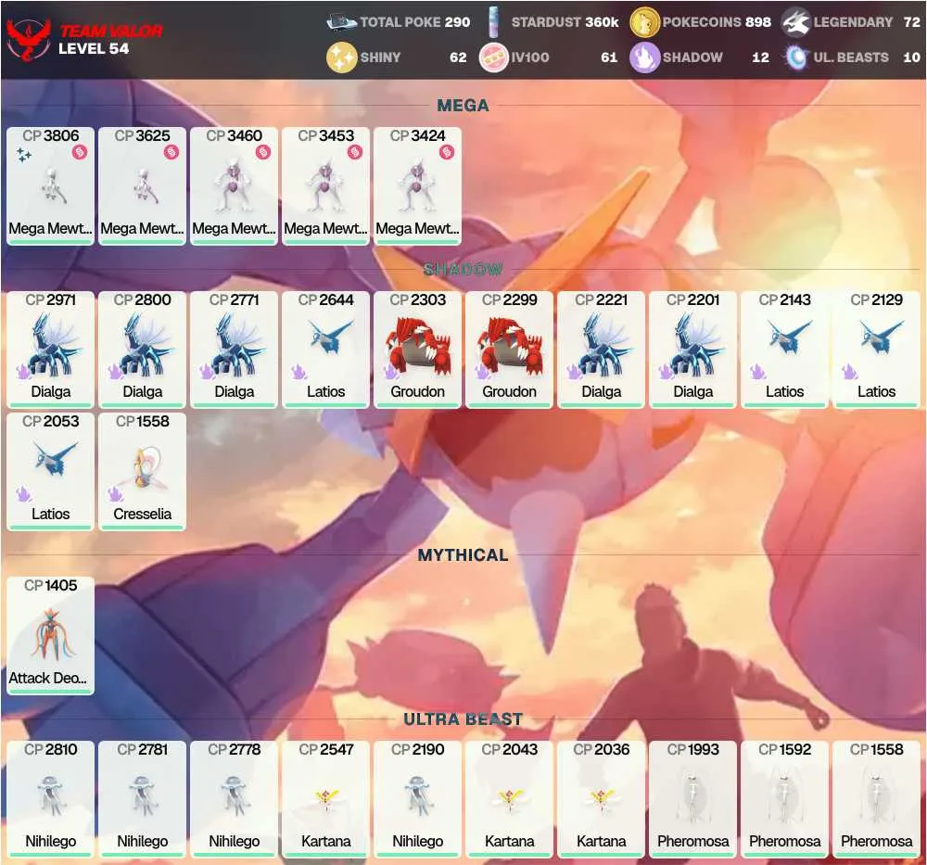The height and width of the screenshot is (865, 927).
Task: Click the Legendary bird icon
Action: pos(795,22)
